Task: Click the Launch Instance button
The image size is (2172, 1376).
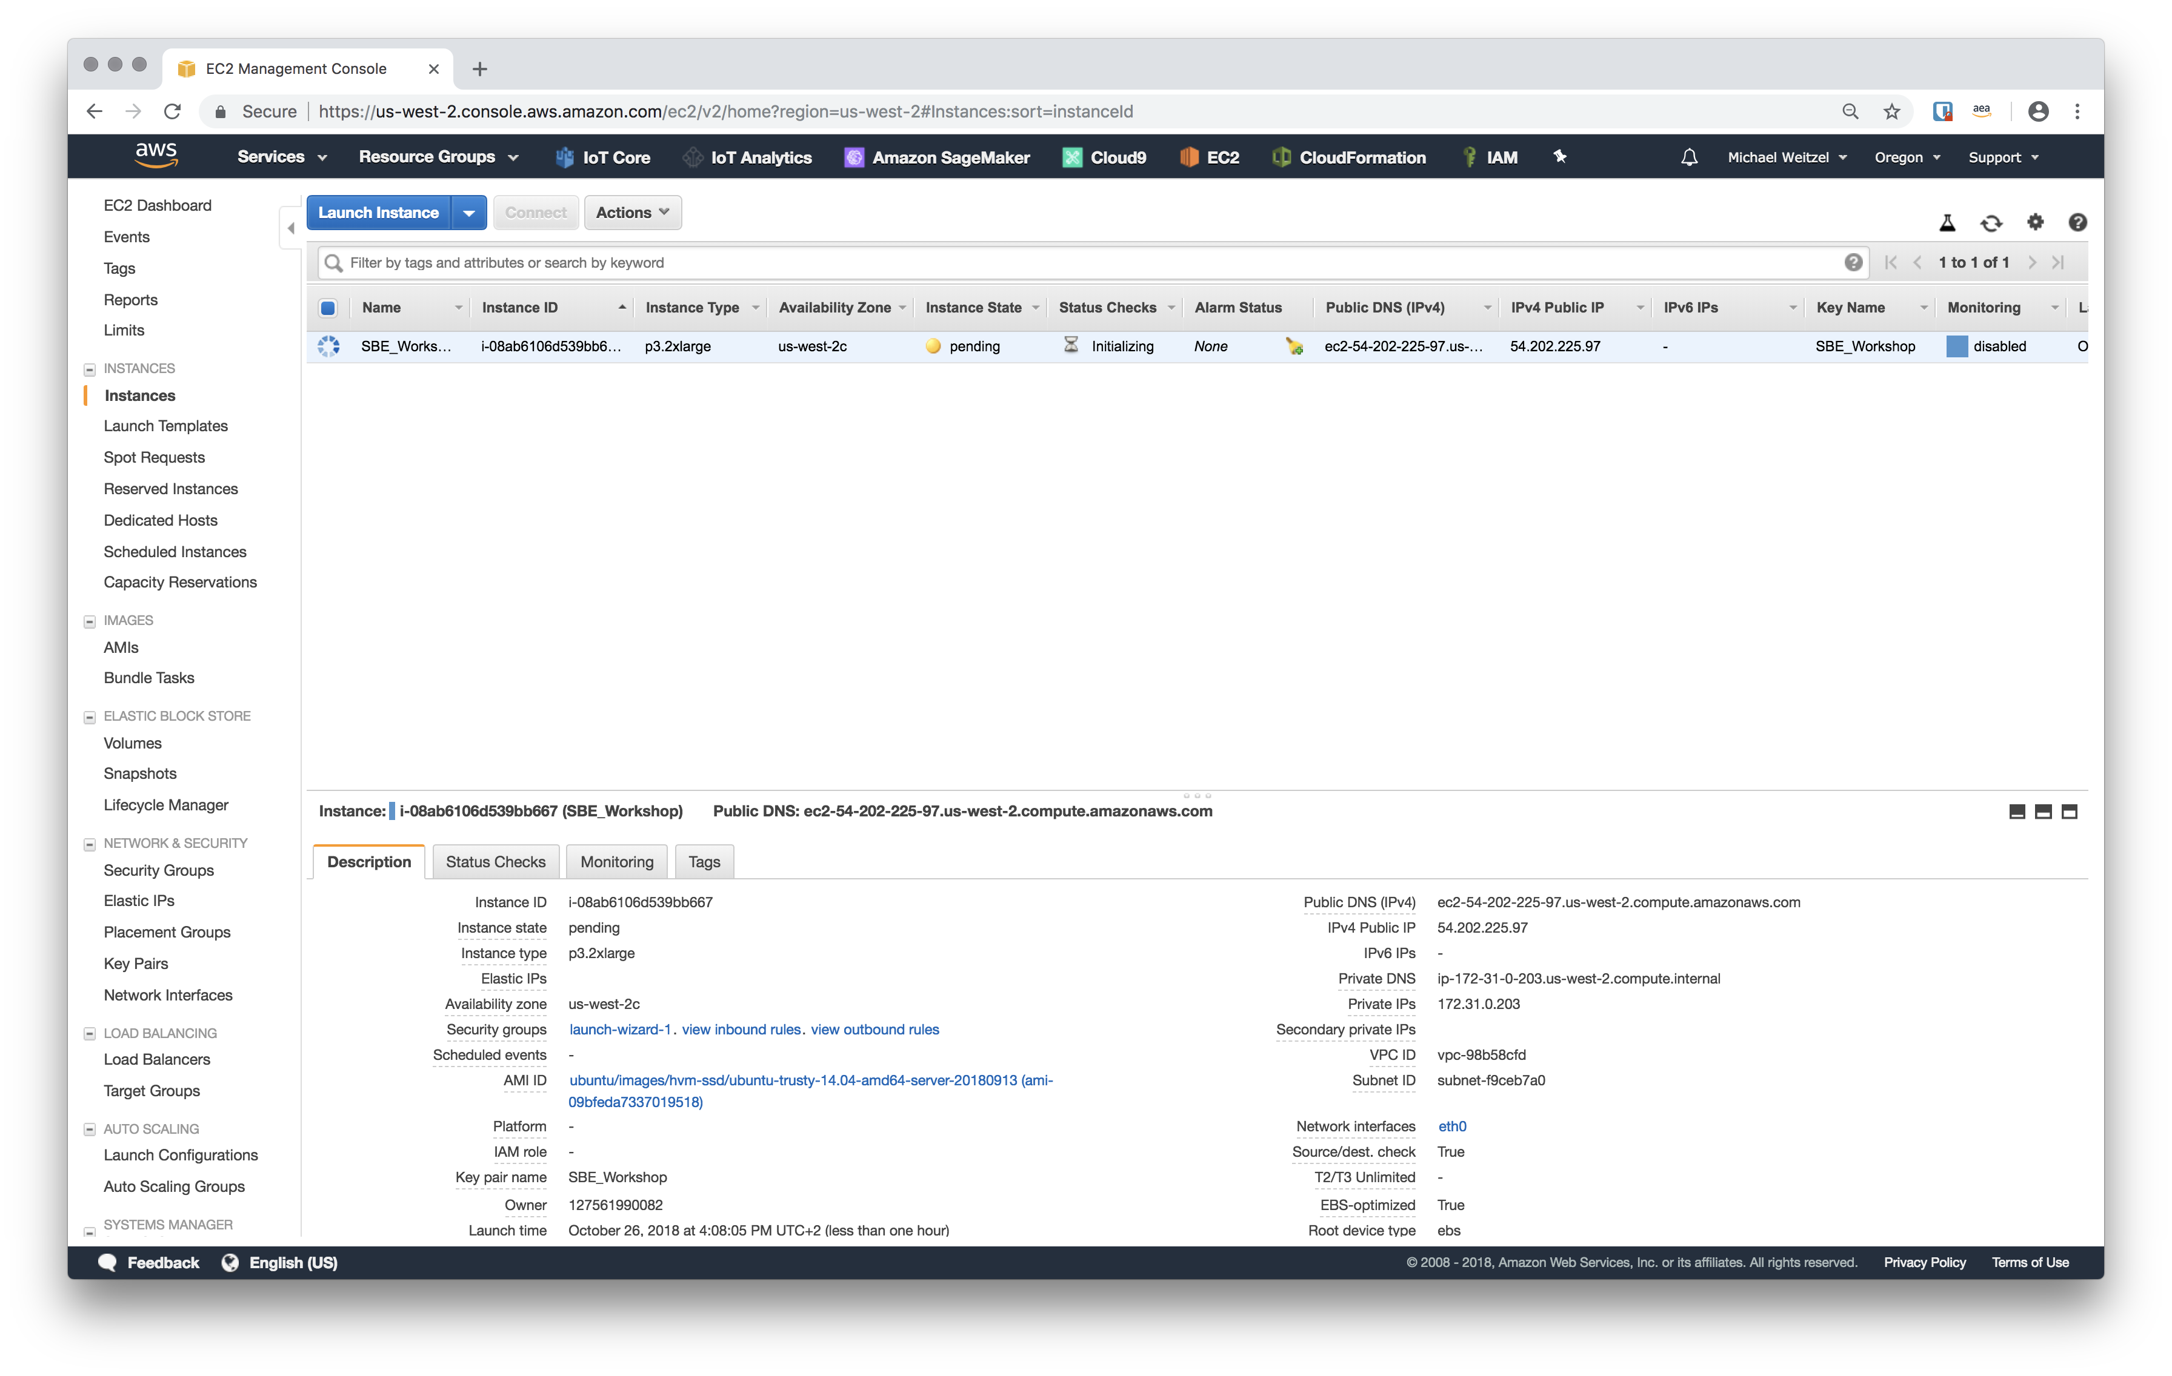Action: click(x=378, y=213)
